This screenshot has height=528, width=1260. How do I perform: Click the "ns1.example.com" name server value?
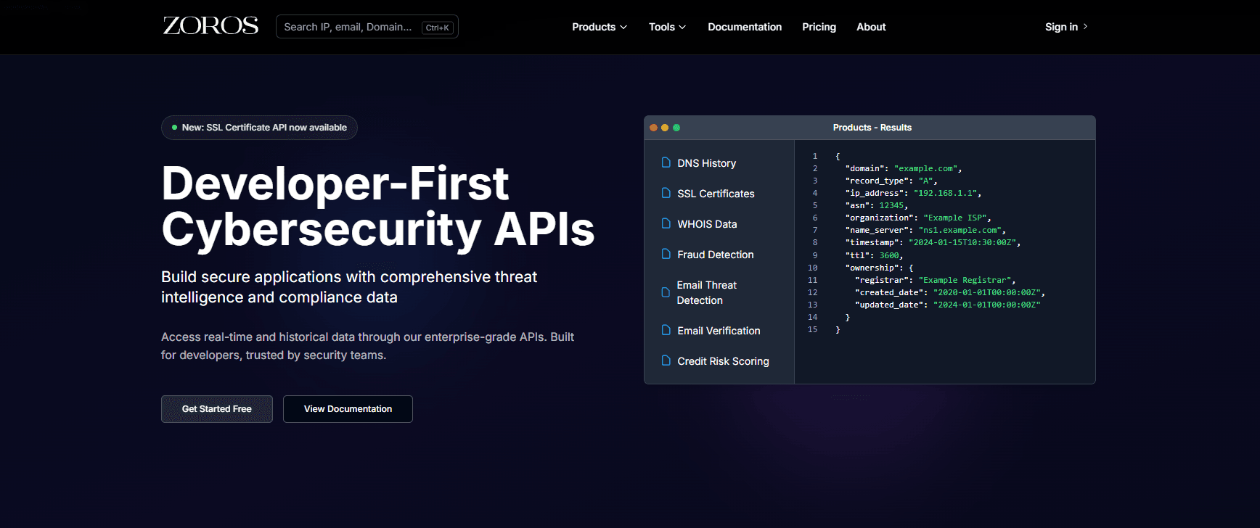(960, 230)
